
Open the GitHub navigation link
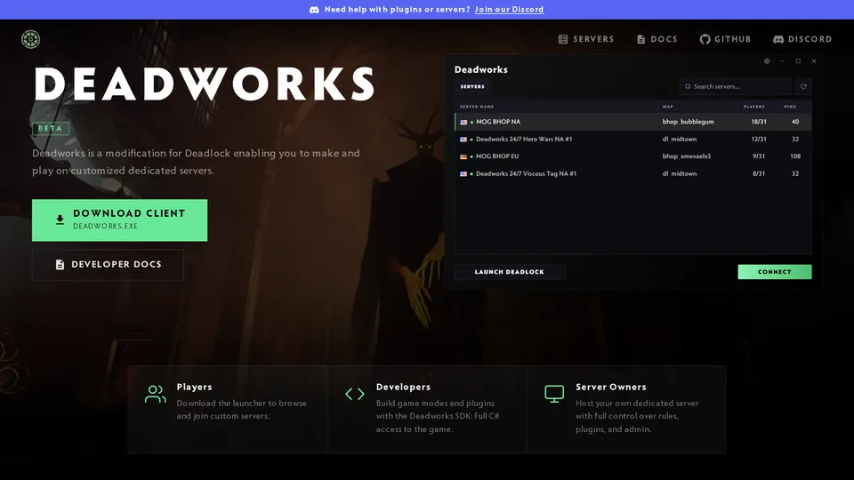(726, 39)
